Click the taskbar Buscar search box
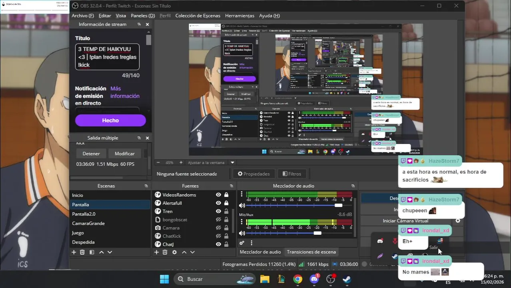Image resolution: width=511 pixels, height=288 pixels. (214, 279)
